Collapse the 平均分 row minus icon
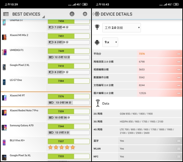This screenshot has height=162, width=183. (179, 54)
